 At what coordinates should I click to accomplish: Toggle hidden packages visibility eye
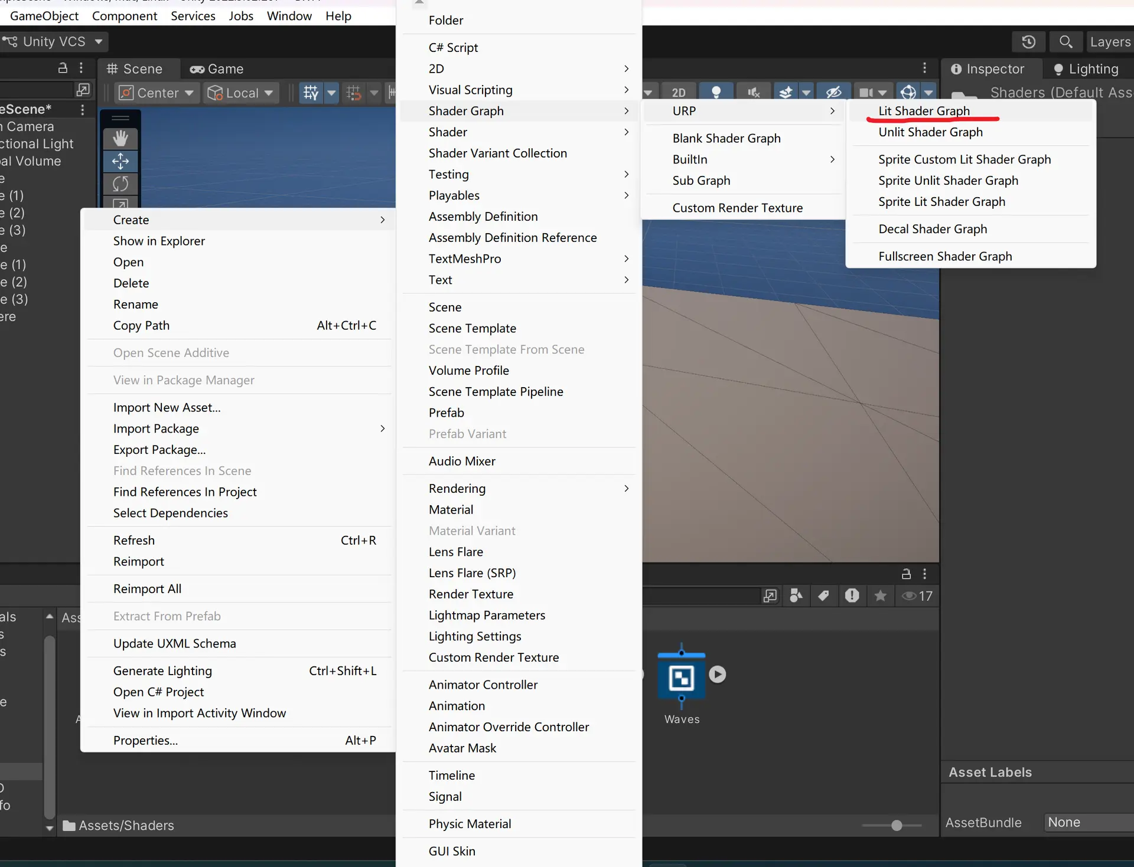pos(917,596)
